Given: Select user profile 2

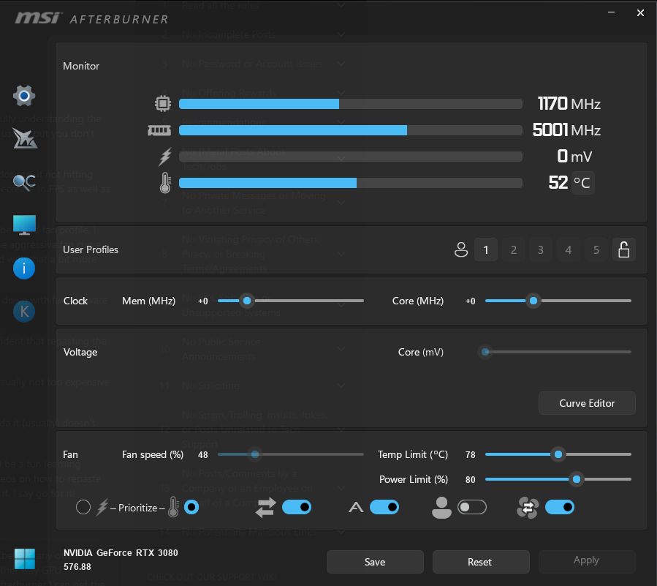Looking at the screenshot, I should point(514,249).
